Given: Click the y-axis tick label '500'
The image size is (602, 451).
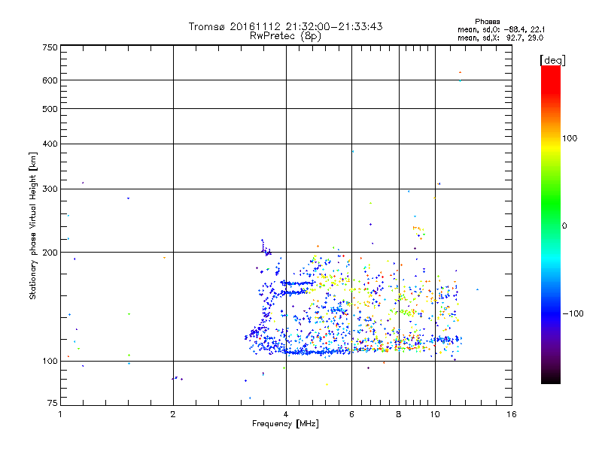Looking at the screenshot, I should coord(50,109).
